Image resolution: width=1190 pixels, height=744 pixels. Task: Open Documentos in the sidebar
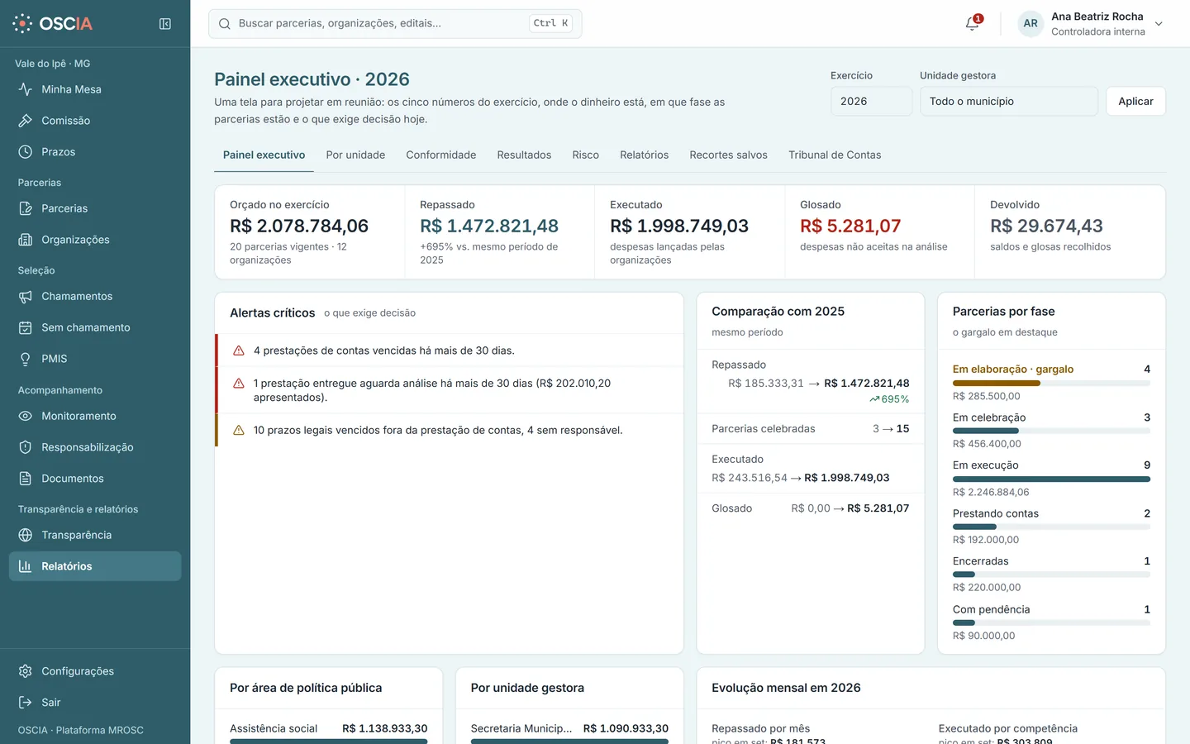[x=95, y=479]
